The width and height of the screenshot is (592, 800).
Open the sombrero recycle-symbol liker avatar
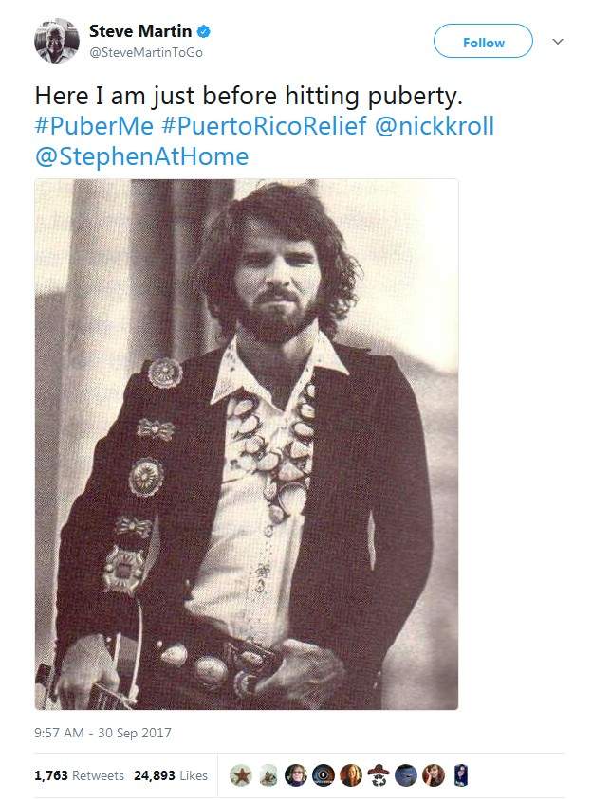tap(378, 775)
